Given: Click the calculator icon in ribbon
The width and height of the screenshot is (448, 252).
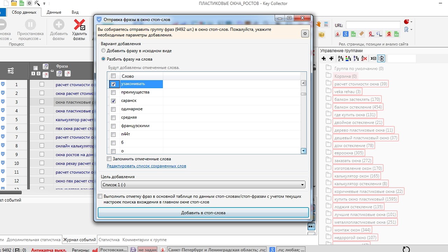Looking at the screenshot, I should coord(326,24).
